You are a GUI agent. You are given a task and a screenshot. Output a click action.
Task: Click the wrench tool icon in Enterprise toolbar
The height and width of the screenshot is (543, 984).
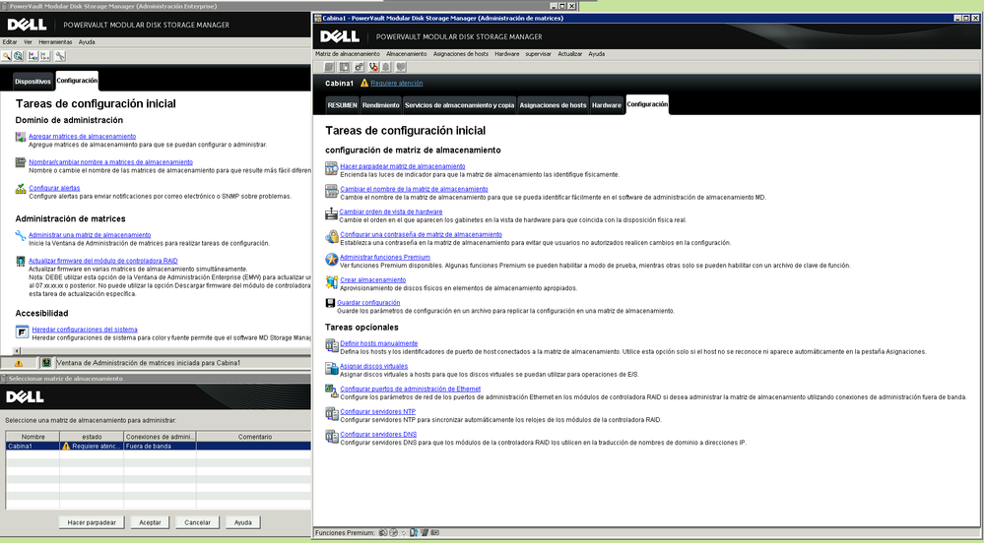pyautogui.click(x=60, y=56)
